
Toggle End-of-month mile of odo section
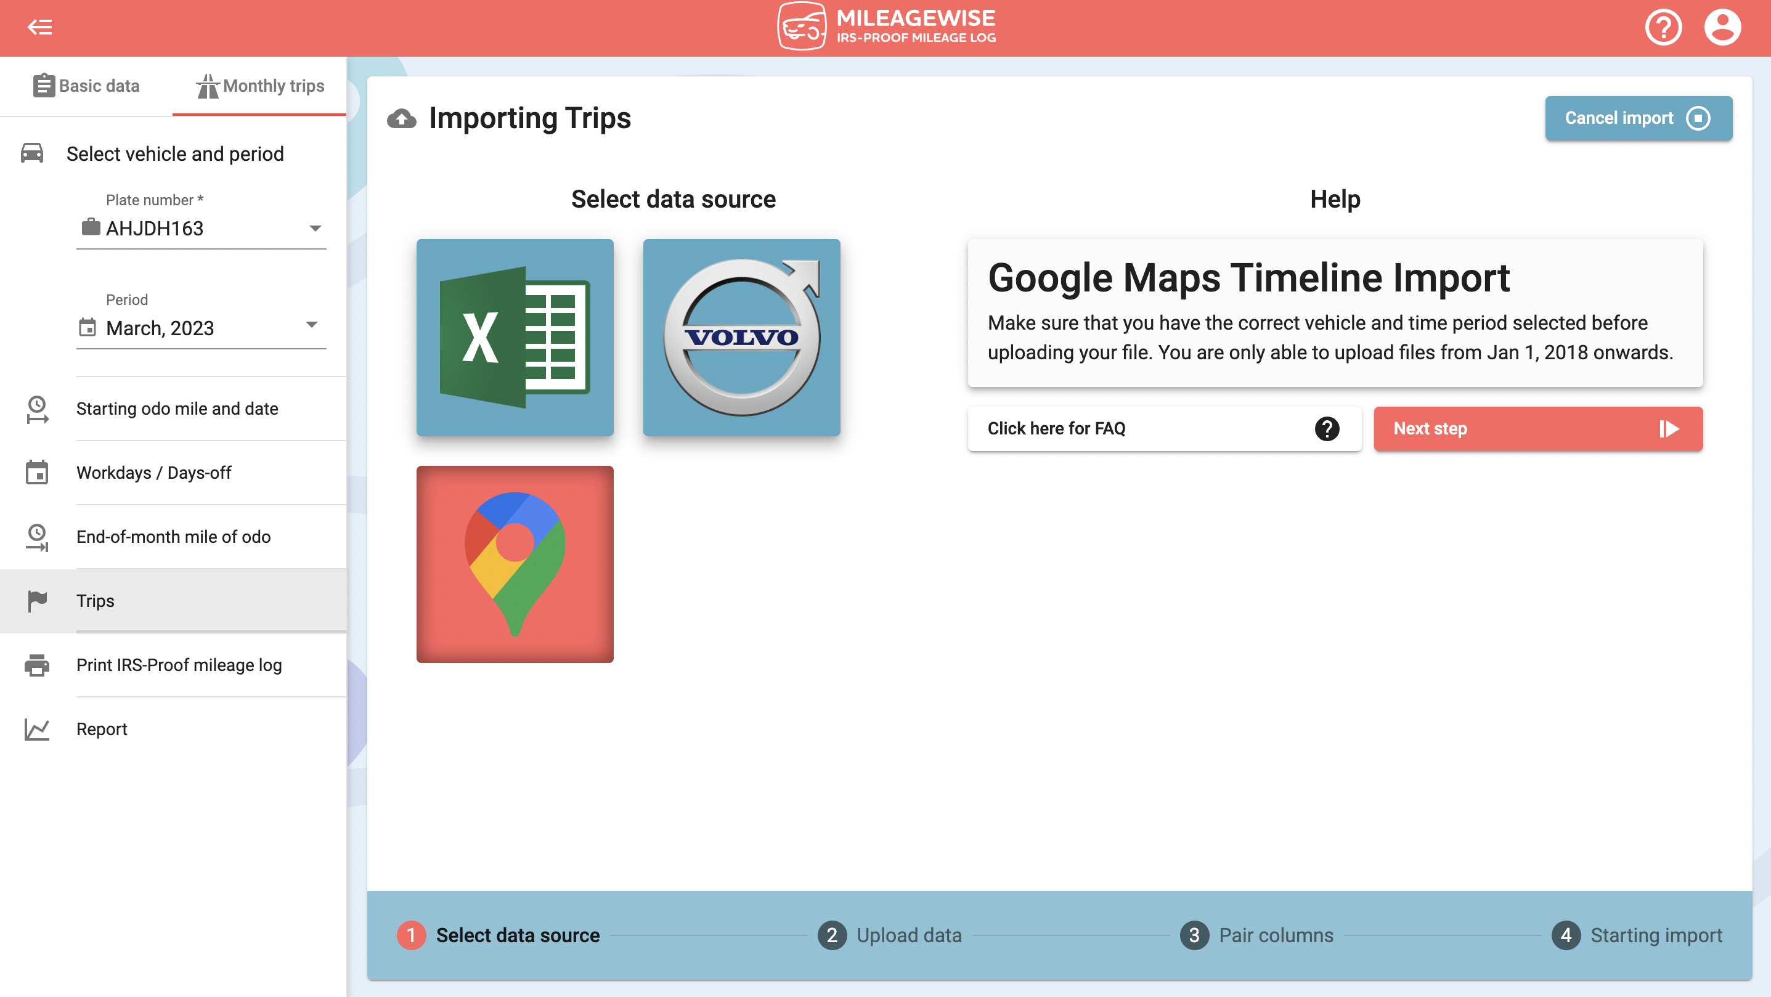tap(173, 536)
